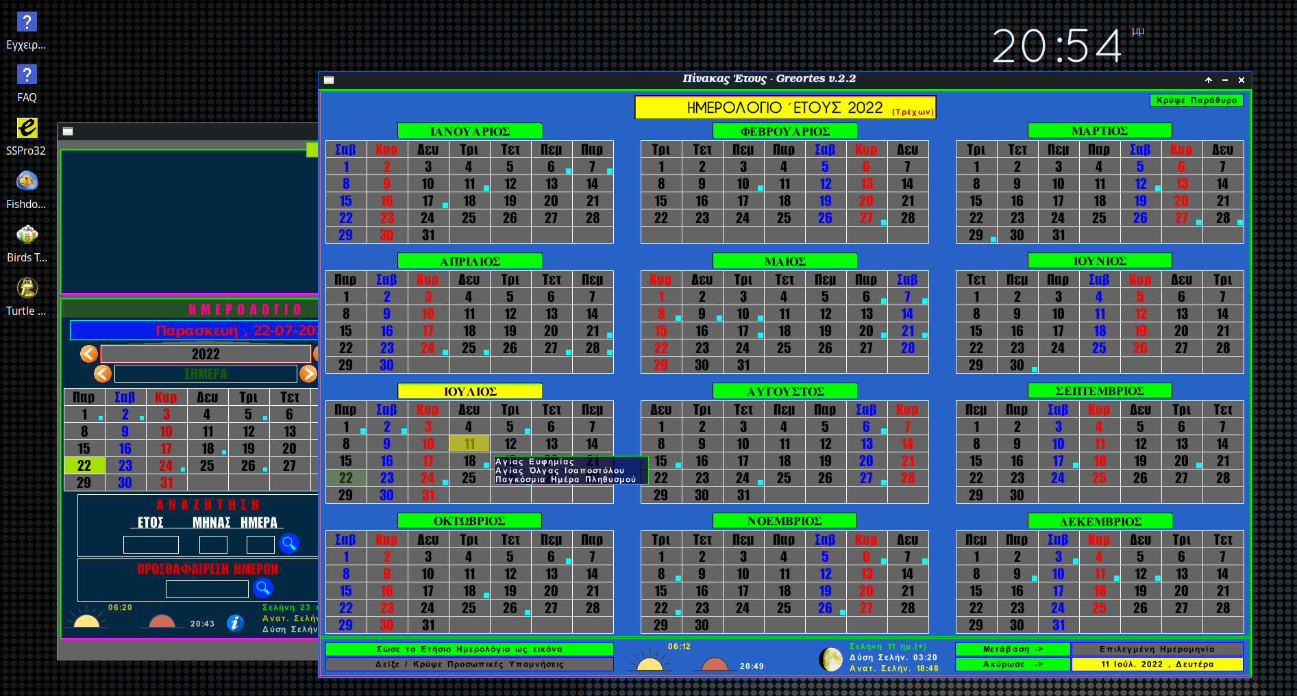Screen dimensions: 1297x696
Task: Roll up the Greortes window with the arrow
Action: pyautogui.click(x=1209, y=80)
